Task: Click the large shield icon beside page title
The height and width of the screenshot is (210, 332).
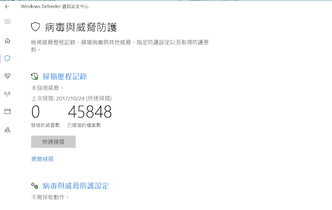Action: (x=35, y=27)
